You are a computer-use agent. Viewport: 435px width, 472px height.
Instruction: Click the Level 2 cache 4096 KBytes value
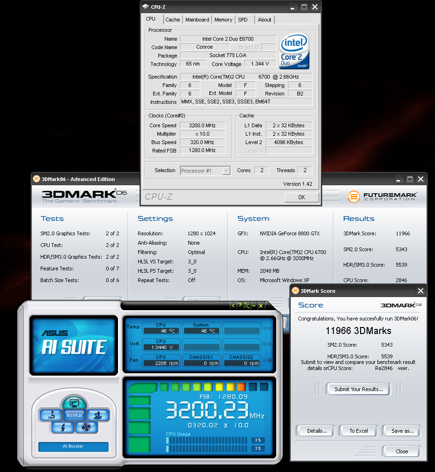[x=289, y=142]
